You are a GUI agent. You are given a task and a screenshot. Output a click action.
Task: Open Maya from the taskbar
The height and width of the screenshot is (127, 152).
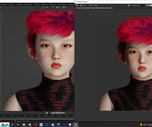point(41,124)
